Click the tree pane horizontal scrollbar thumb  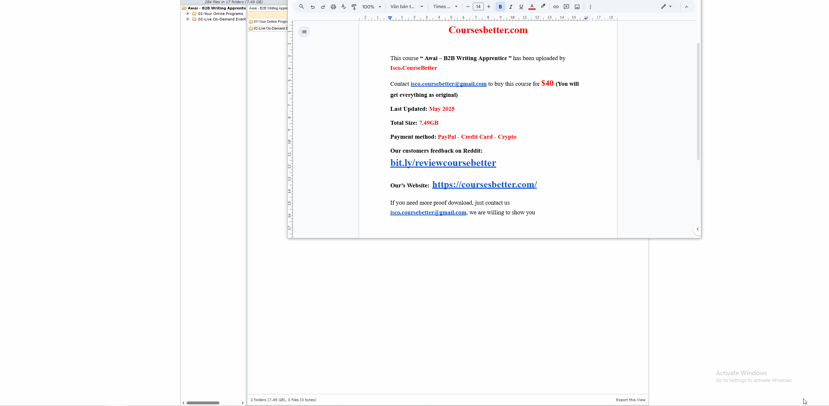pyautogui.click(x=203, y=403)
